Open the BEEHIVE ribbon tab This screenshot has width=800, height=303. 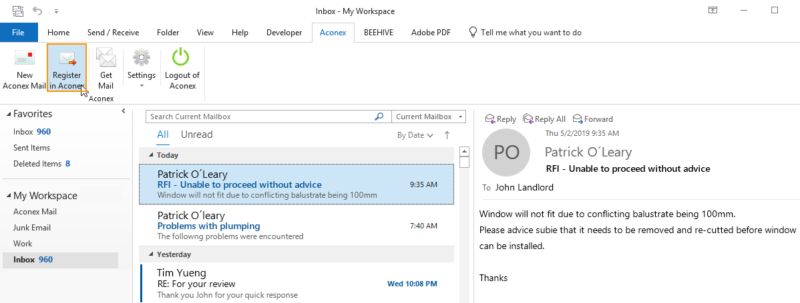point(378,33)
